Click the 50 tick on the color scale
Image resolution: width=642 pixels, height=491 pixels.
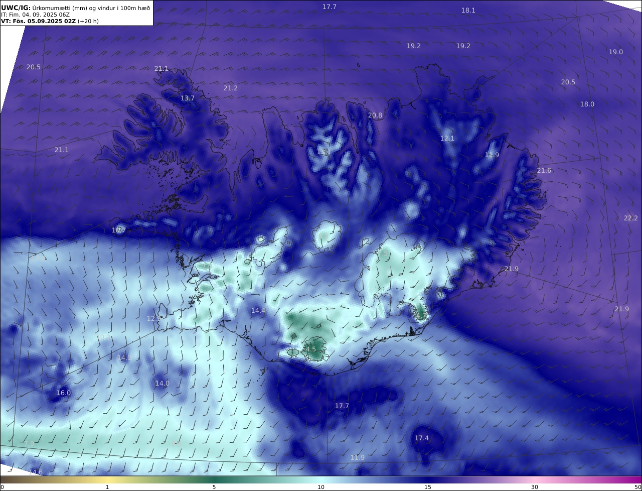[637, 487]
